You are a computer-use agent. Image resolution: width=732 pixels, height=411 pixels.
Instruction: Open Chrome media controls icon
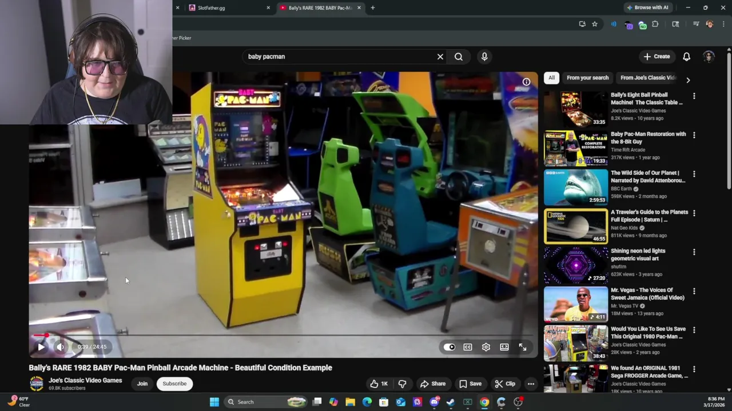[696, 24]
